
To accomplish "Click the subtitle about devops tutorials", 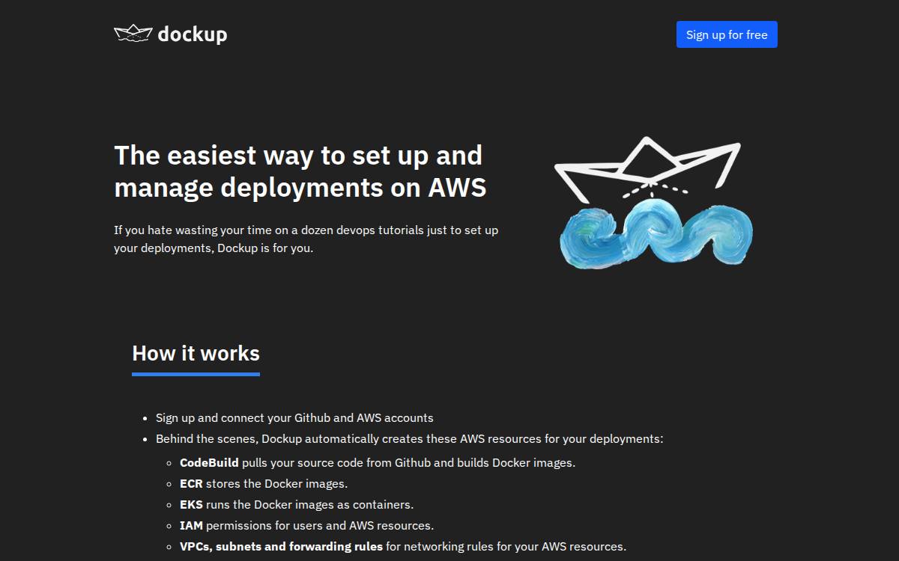I will 306,239.
